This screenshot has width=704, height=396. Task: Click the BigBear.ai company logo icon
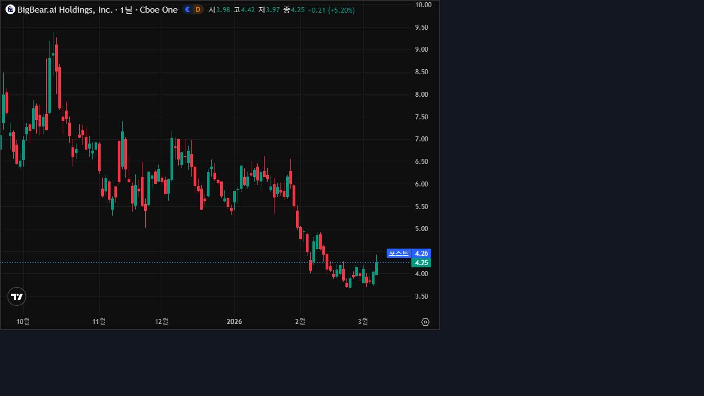[10, 9]
